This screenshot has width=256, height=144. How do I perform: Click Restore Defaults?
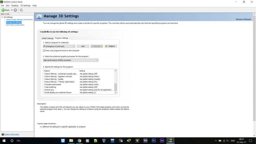(x=243, y=19)
